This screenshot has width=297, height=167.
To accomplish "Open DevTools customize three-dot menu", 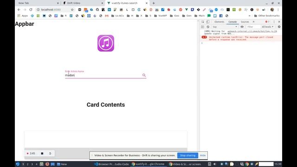I will [x=274, y=22].
